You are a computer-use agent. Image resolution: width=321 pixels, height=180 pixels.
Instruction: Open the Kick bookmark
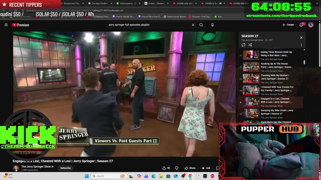[x=218, y=16]
